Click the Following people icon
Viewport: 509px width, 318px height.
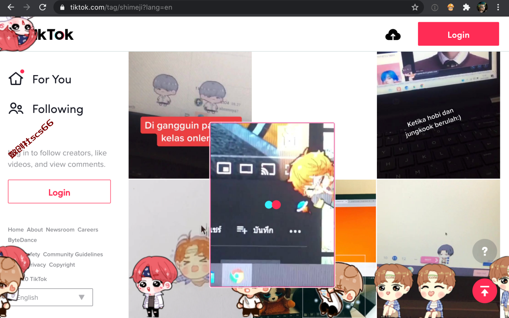[16, 109]
